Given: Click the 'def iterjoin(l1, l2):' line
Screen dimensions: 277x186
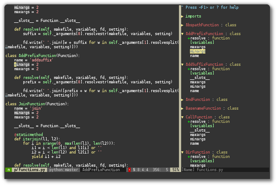Looking at the screenshot, I should tap(37, 139).
